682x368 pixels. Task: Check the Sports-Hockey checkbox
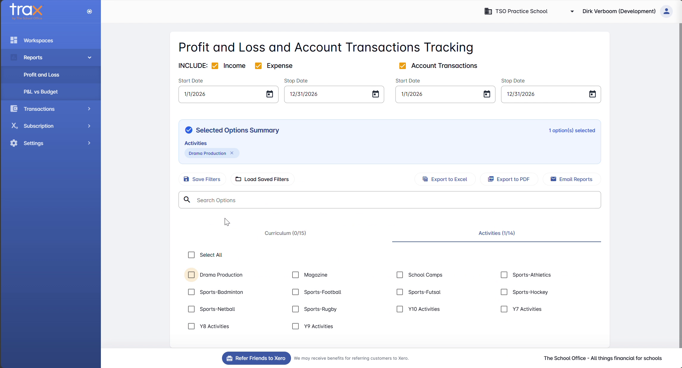(504, 292)
